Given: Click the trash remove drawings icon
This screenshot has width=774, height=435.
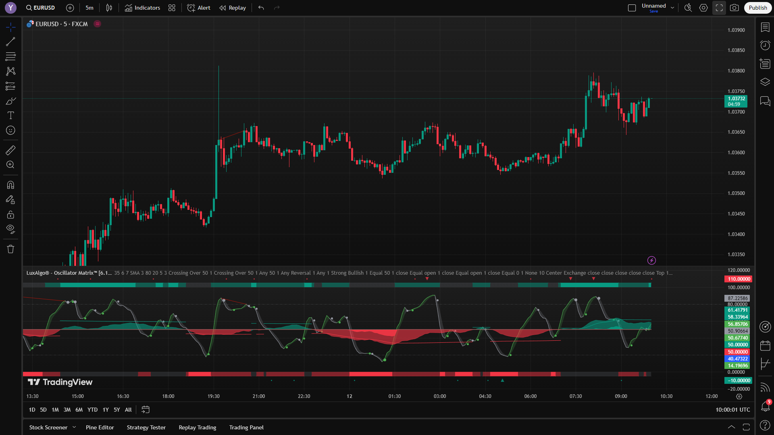Looking at the screenshot, I should click(x=10, y=249).
